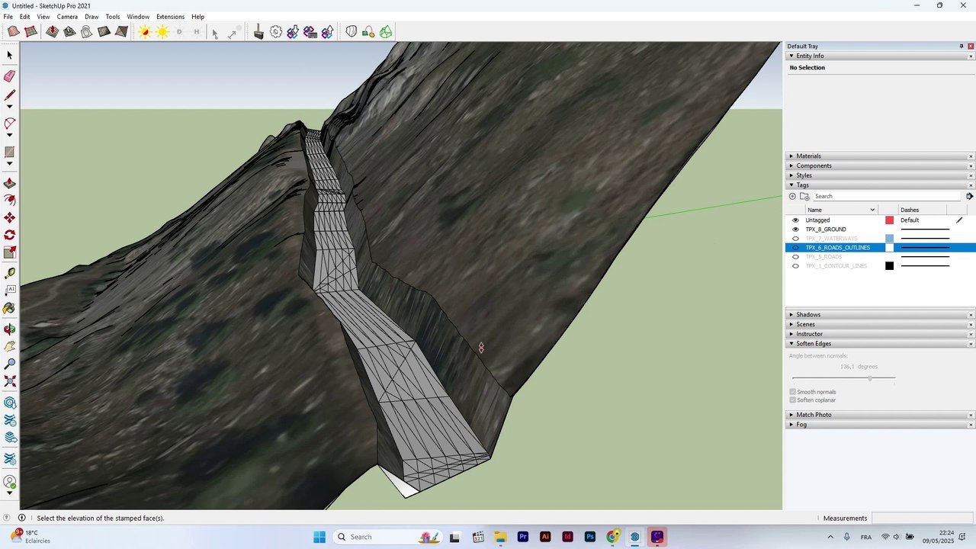Show the TPX_1_CONTOUR_LINES tag

tap(795, 266)
